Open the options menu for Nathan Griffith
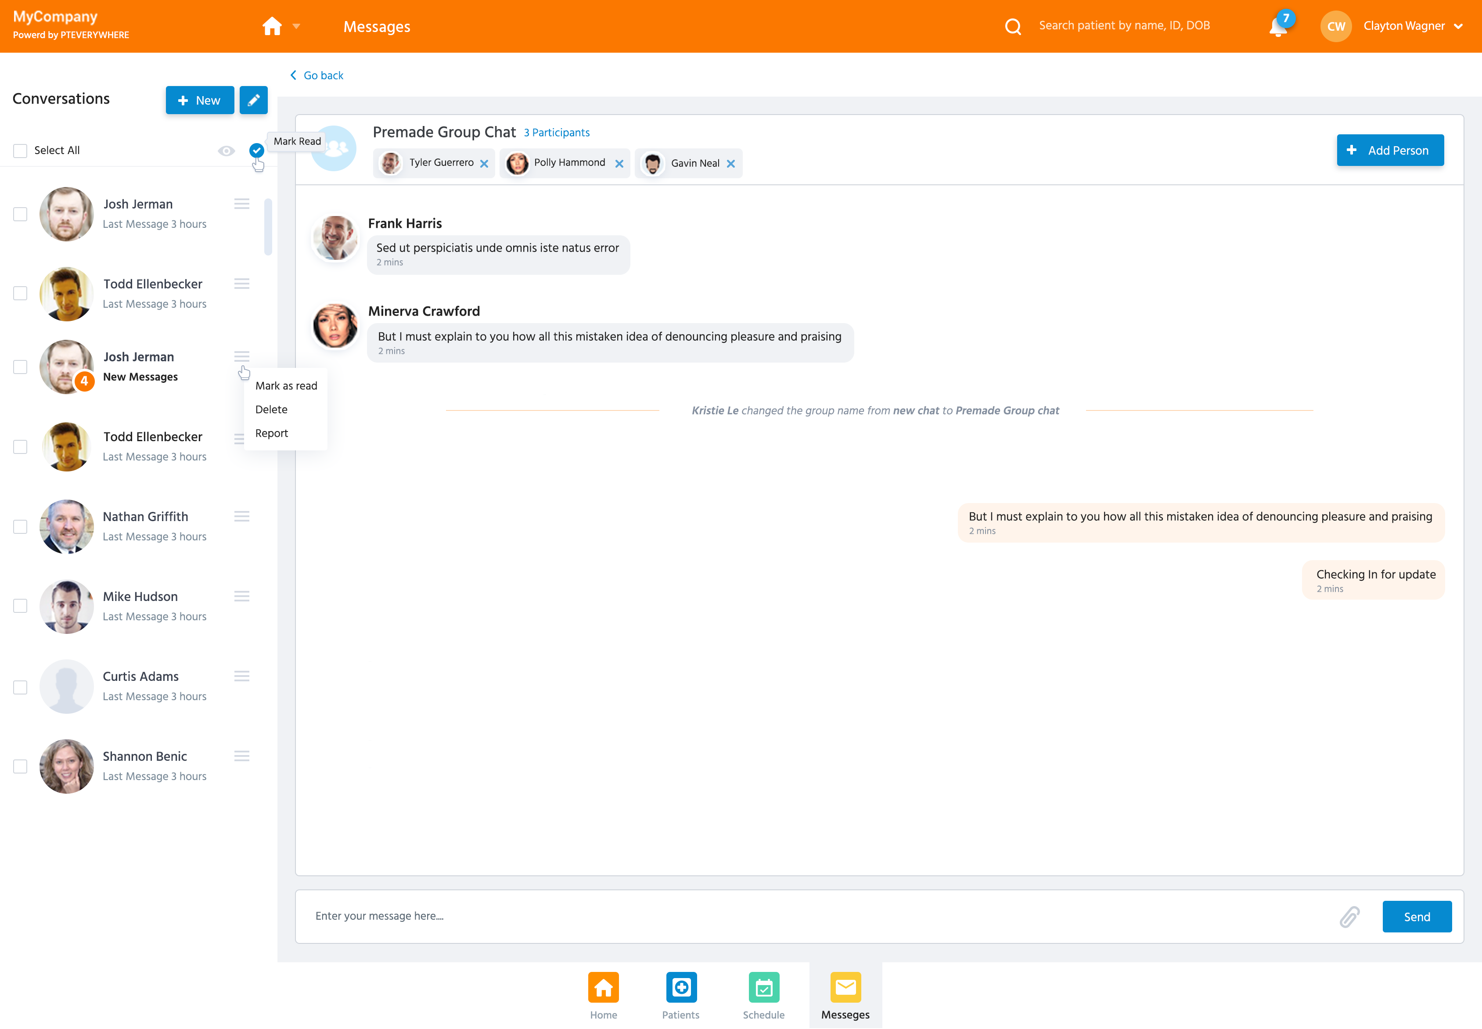1482x1029 pixels. [242, 516]
